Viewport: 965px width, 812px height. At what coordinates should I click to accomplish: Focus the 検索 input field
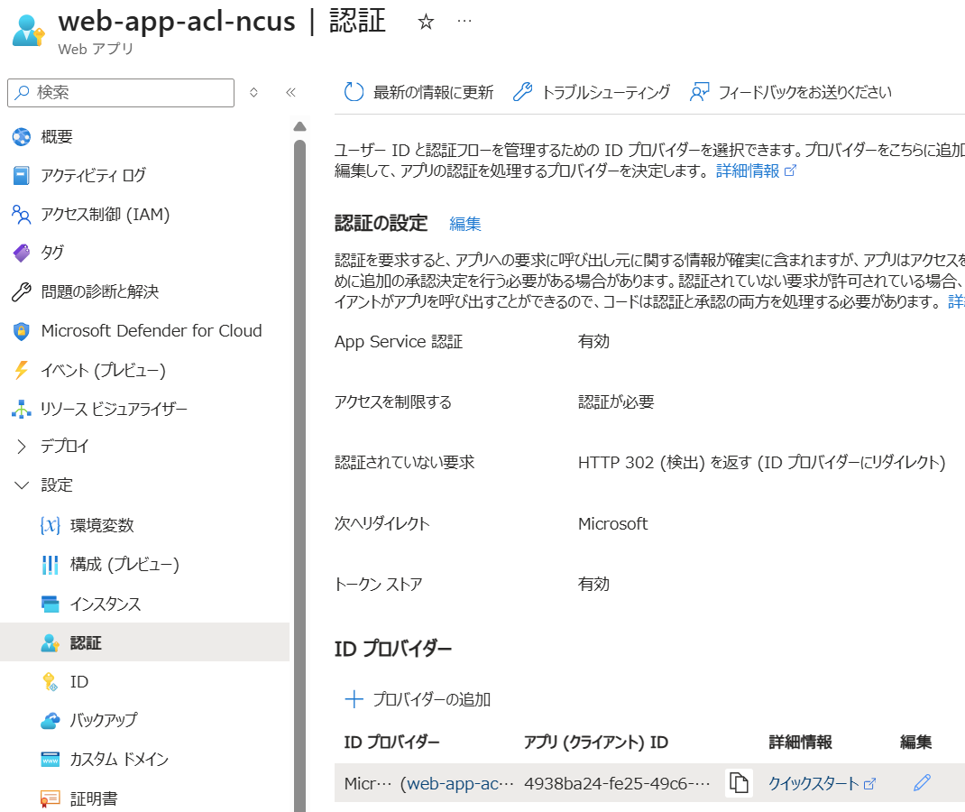coord(121,92)
